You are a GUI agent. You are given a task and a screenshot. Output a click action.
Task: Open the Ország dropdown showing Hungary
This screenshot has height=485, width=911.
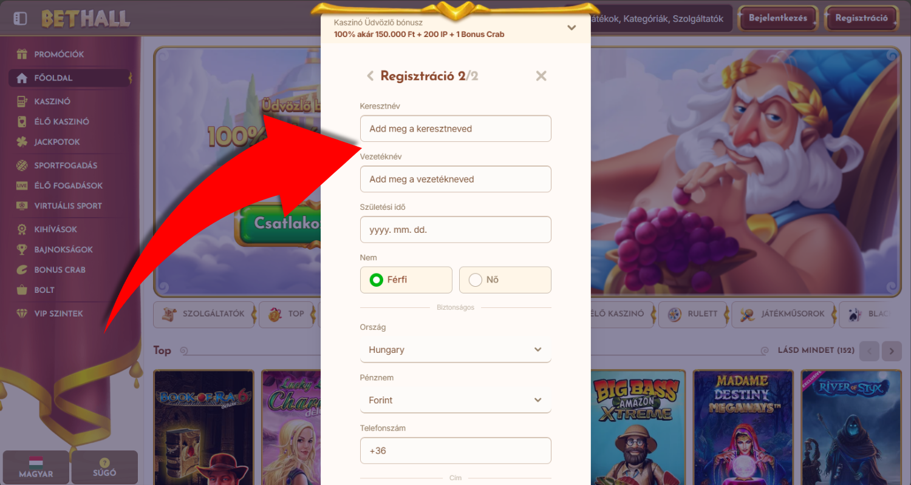(455, 350)
